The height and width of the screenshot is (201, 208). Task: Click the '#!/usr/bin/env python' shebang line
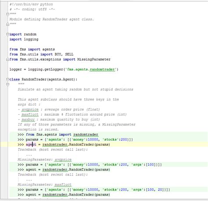coord(31,4)
